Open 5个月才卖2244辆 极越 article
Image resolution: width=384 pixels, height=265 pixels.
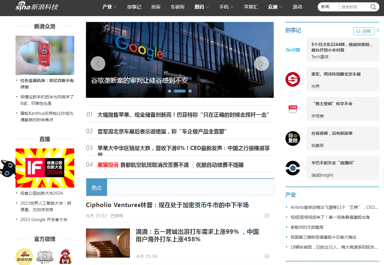[x=342, y=47]
